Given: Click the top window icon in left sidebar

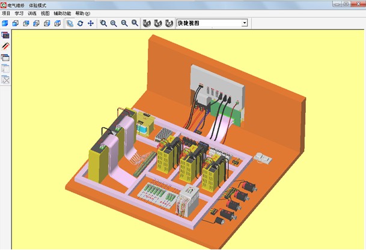Looking at the screenshot, I should point(5,35).
